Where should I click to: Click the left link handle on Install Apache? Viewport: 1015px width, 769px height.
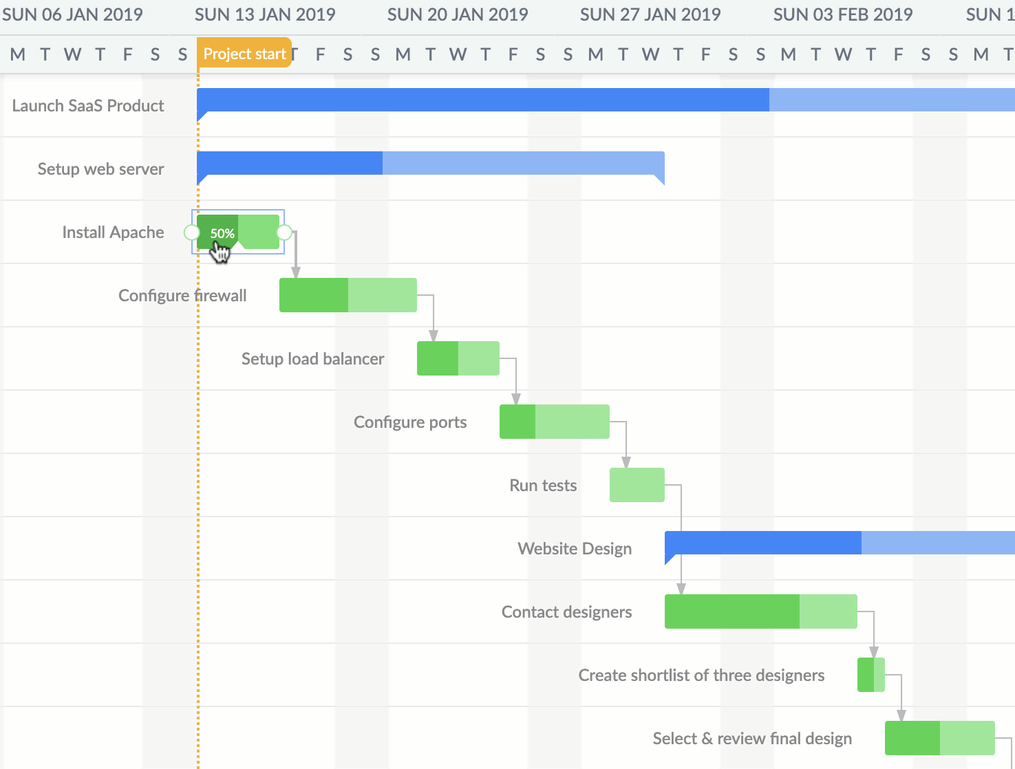click(x=191, y=232)
